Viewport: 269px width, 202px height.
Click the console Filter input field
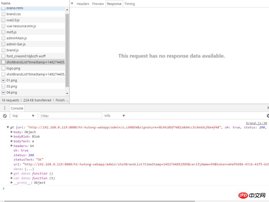click(71, 116)
